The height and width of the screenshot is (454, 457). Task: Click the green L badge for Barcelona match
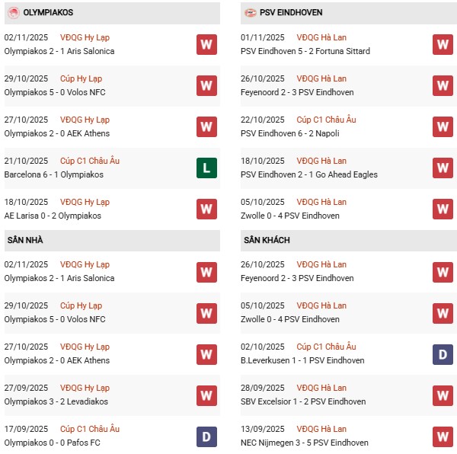click(x=206, y=168)
